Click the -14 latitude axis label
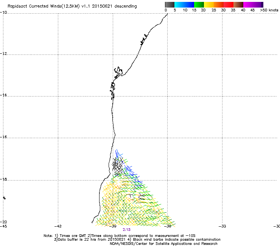Image resolution: width=280 pixels, height=246 pixels. 3,95
